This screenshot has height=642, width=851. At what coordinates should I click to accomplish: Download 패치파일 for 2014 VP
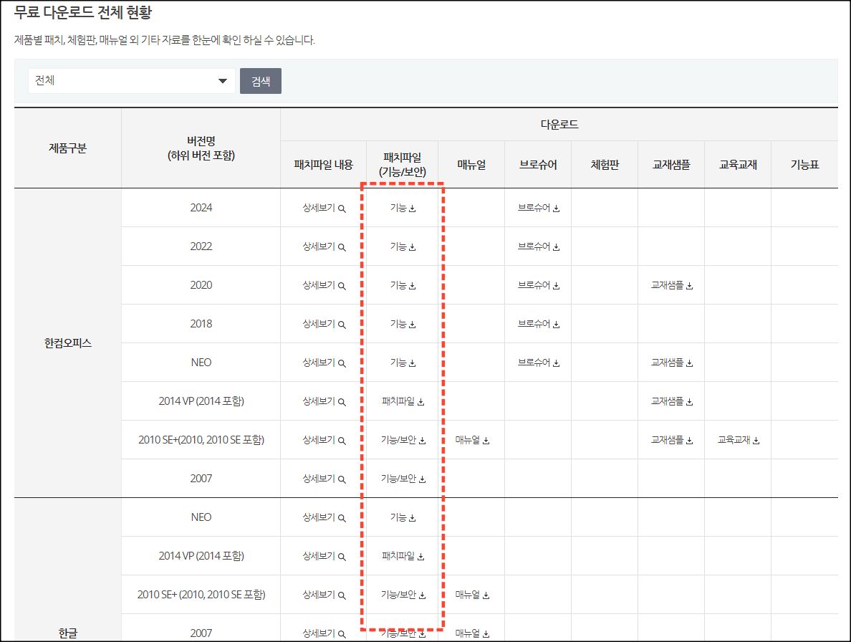(x=402, y=401)
